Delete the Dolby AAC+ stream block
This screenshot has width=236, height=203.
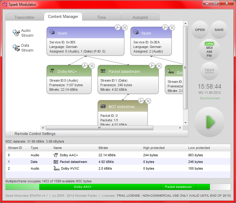(92, 66)
